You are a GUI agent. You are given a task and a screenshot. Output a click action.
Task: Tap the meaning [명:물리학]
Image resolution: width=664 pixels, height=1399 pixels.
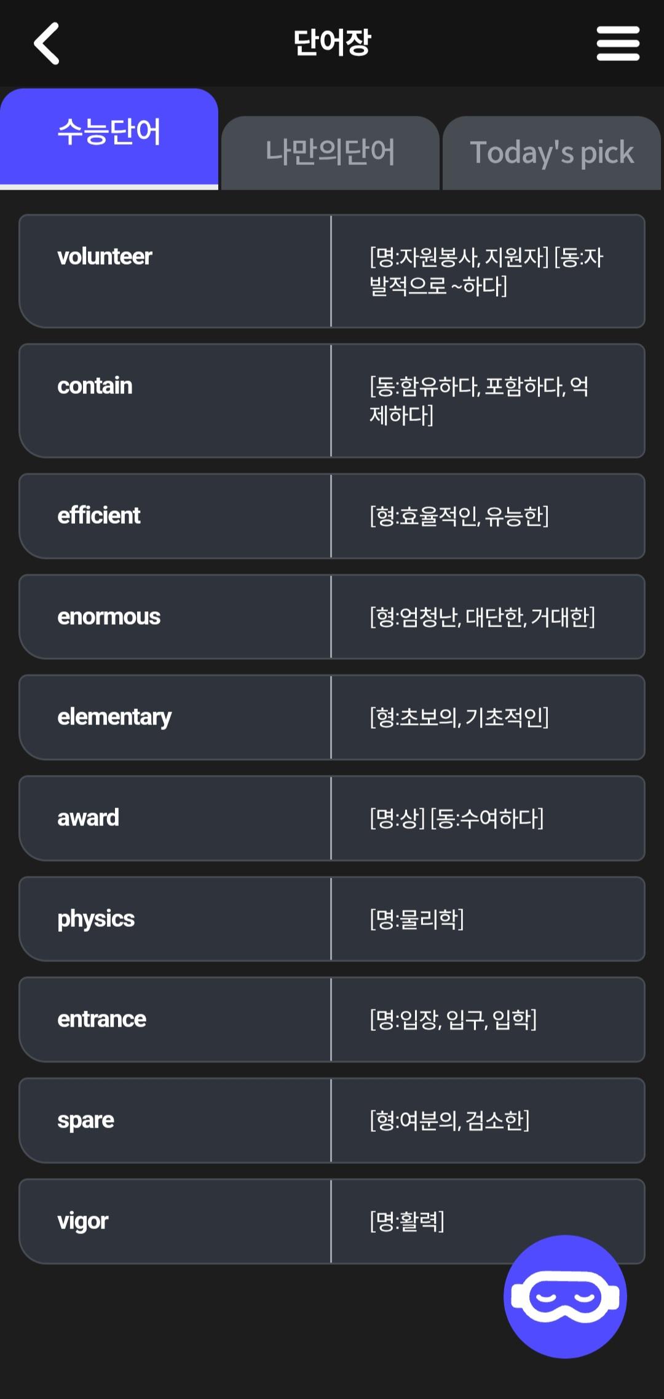pyautogui.click(x=417, y=919)
